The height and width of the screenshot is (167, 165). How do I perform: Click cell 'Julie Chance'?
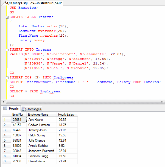[x=41, y=140]
